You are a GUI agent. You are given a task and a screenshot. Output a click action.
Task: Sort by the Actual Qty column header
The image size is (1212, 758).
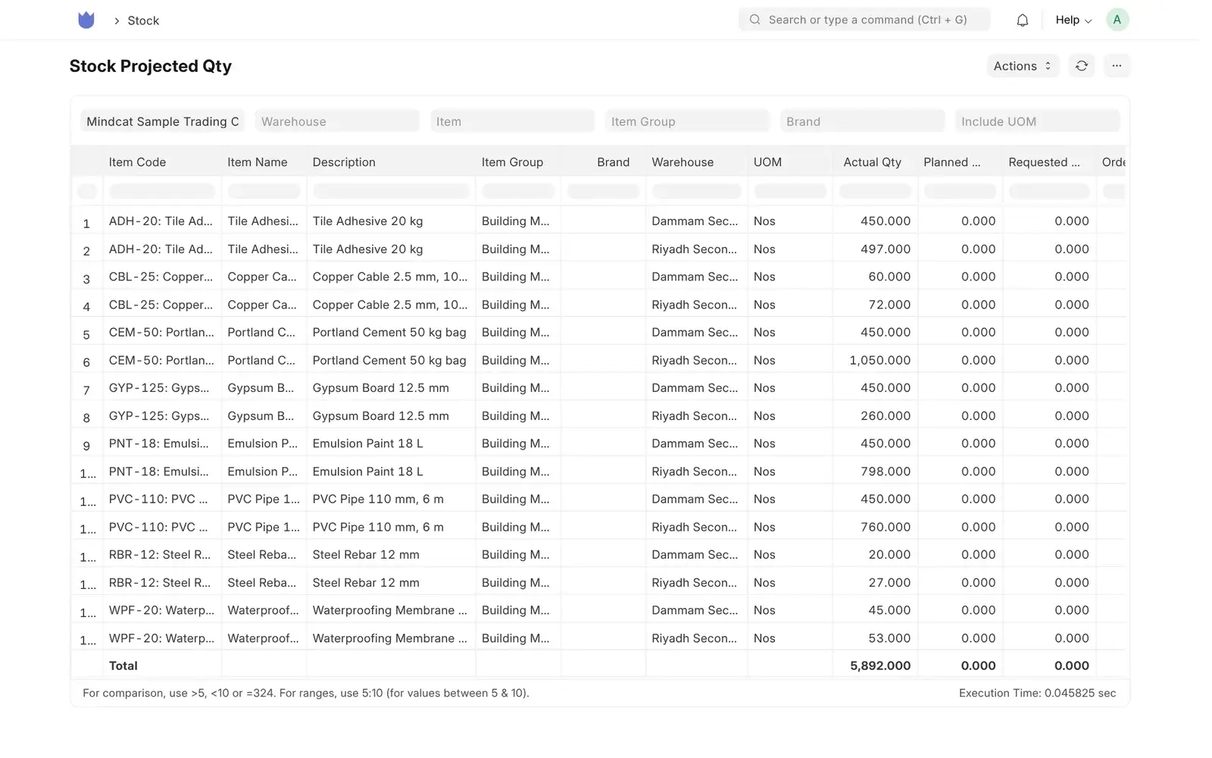point(874,162)
